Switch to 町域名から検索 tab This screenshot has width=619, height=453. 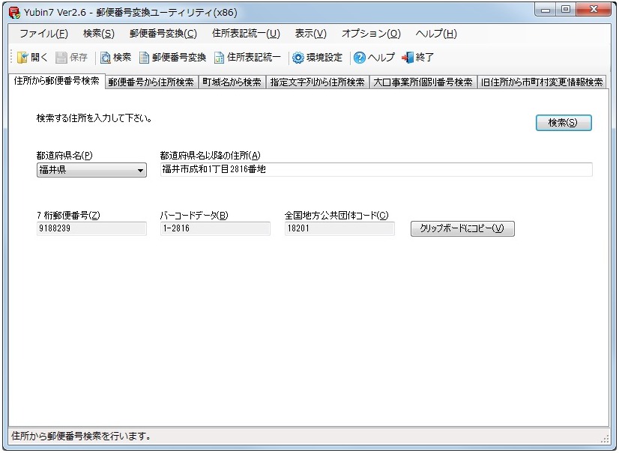232,82
